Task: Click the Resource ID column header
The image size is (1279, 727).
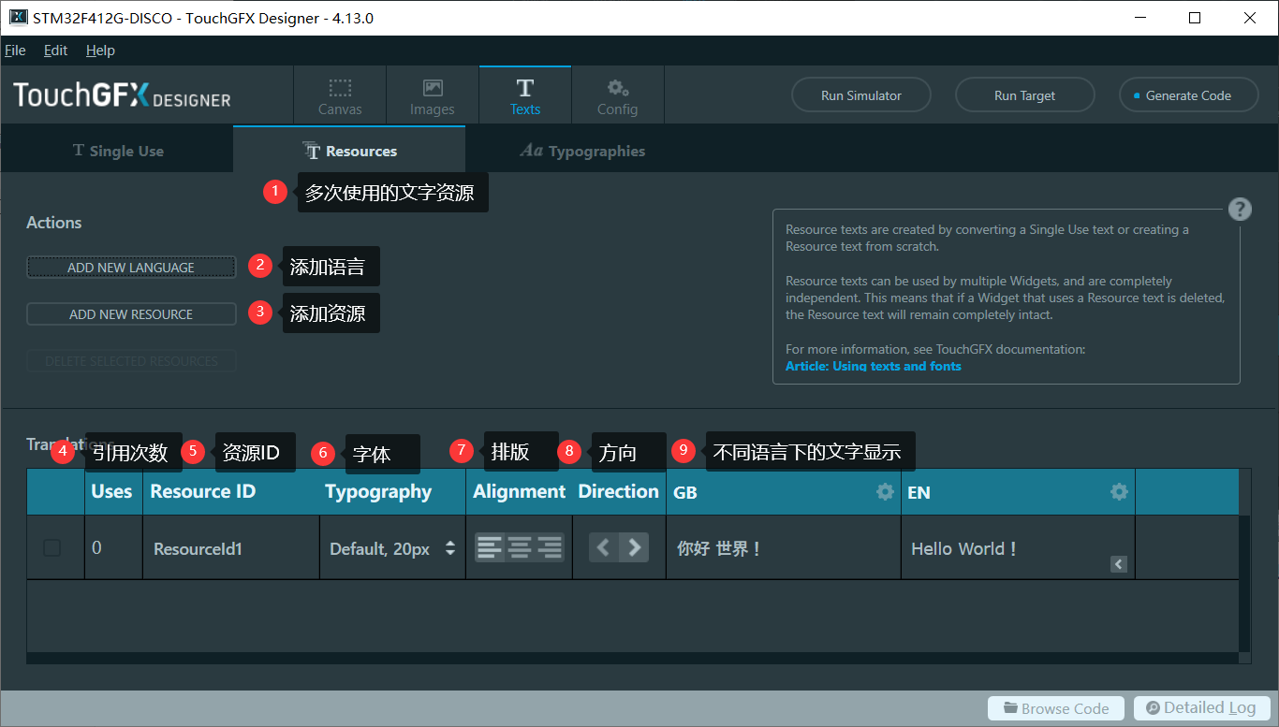Action: click(203, 491)
